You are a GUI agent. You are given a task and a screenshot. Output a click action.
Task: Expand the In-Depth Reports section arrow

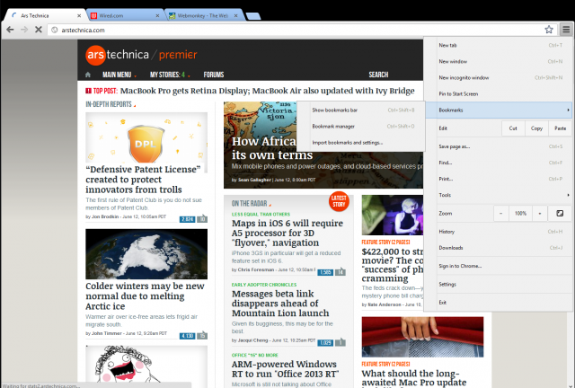pyautogui.click(x=135, y=106)
